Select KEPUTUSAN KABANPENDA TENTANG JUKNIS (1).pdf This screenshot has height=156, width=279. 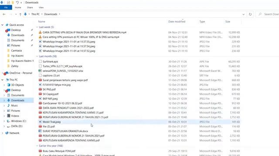pyautogui.click(x=73, y=113)
